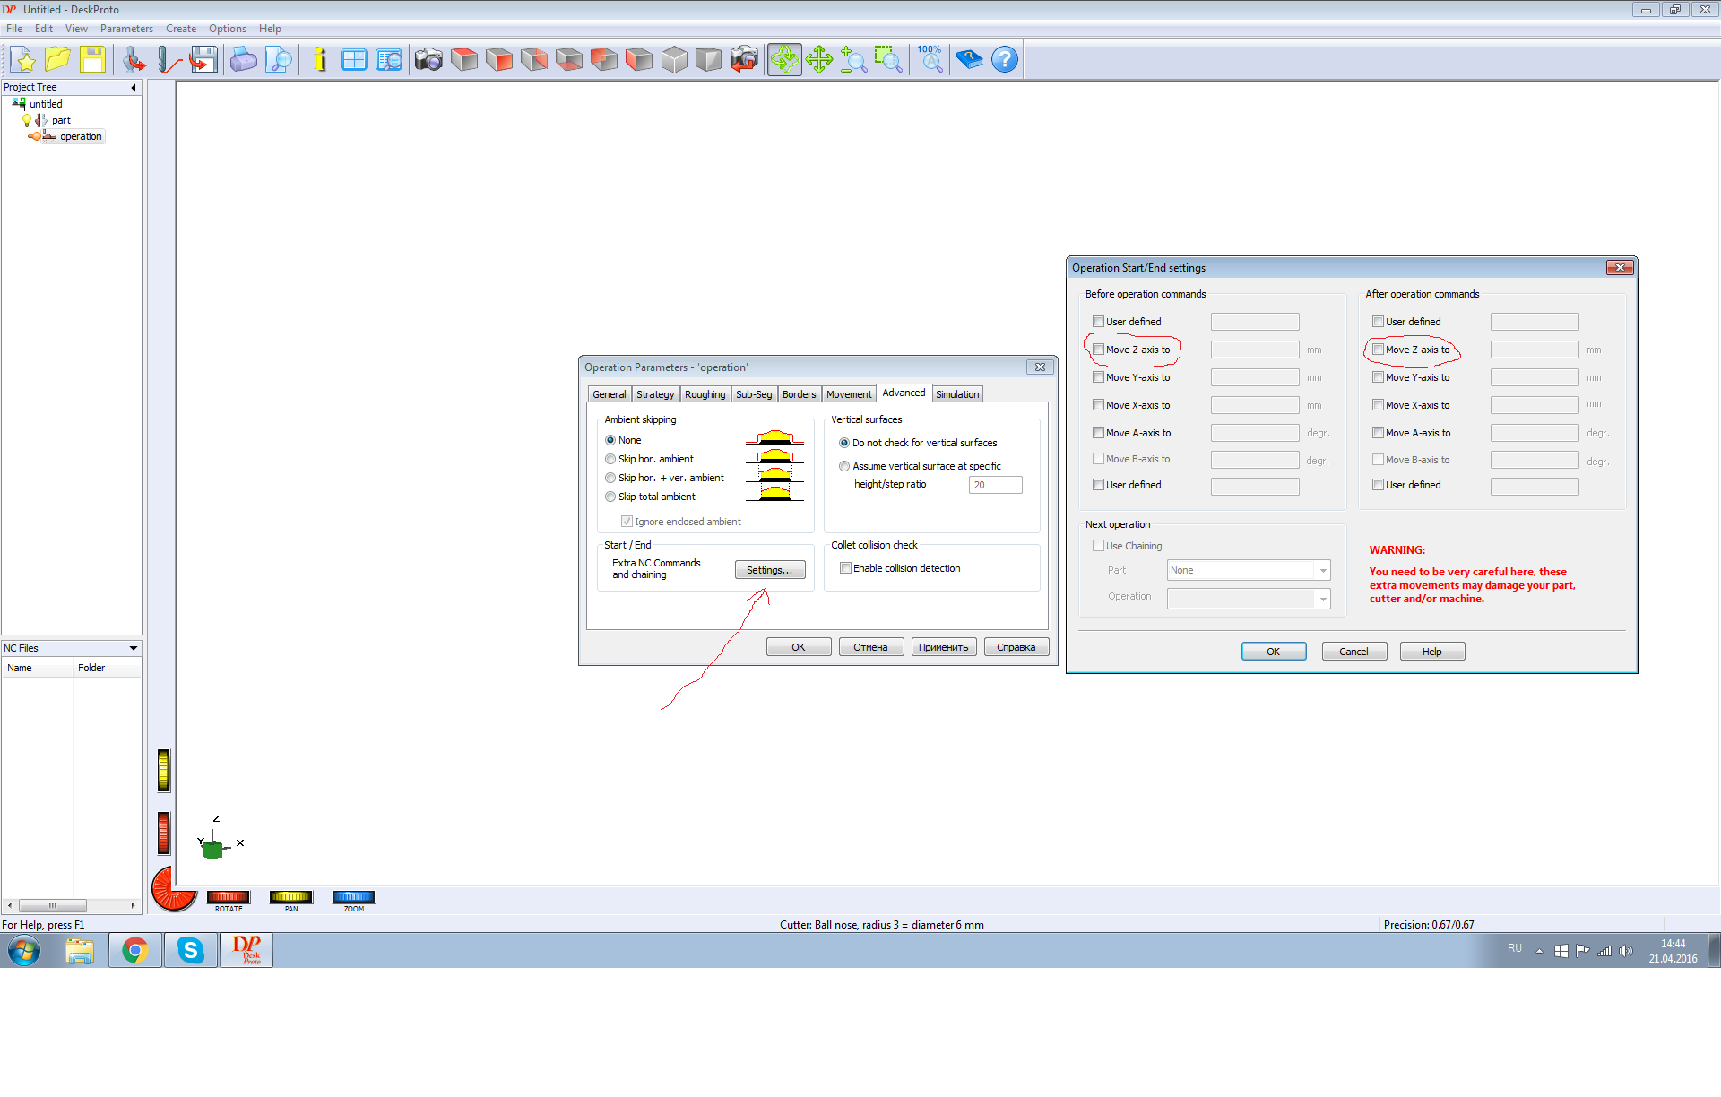Click the Zoom window selection icon

point(887,60)
